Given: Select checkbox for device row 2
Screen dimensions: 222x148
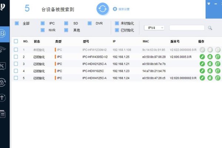Looking at the screenshot, I should click(16, 57).
